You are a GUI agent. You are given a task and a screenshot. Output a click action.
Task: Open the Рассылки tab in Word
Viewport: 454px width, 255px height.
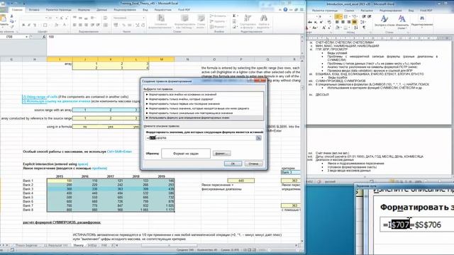(x=367, y=11)
